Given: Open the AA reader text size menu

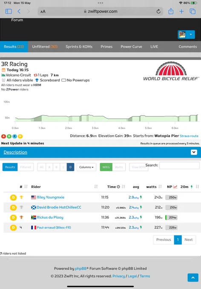Looking at the screenshot, I should point(43,11).
